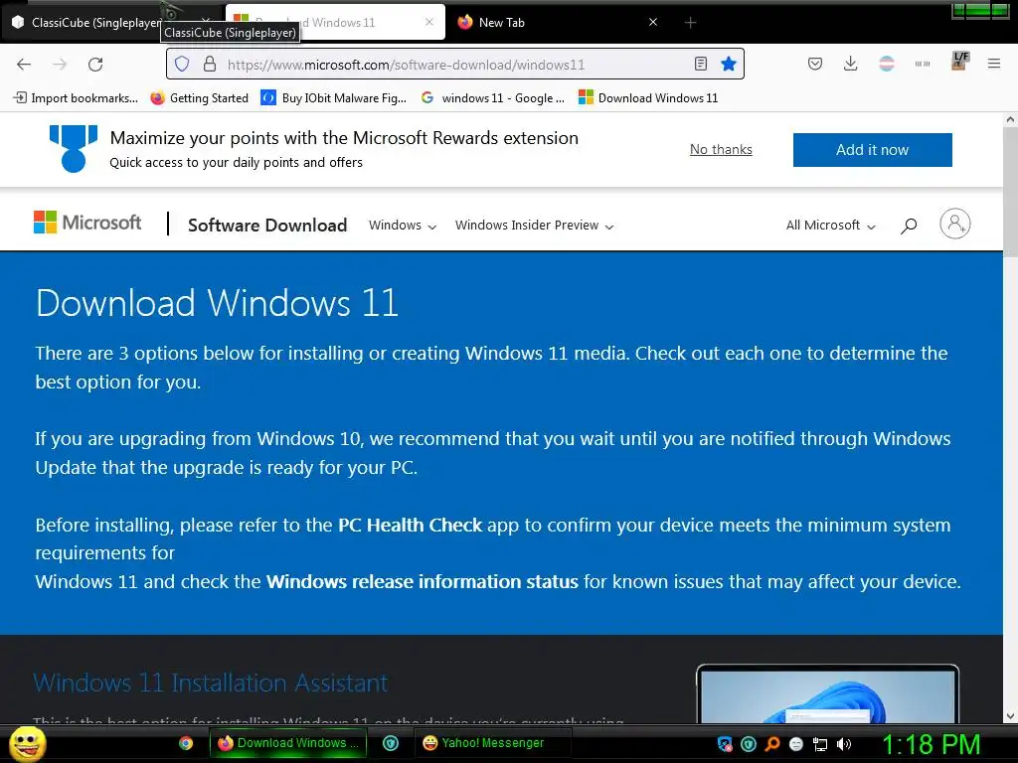Click the blue bookmark star
The width and height of the screenshot is (1018, 763).
(x=729, y=64)
